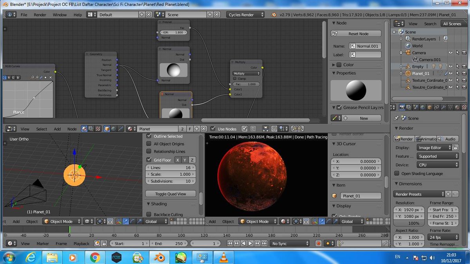Hide Planet_01 using its eye visibility toggle
470x264 pixels.
click(451, 73)
